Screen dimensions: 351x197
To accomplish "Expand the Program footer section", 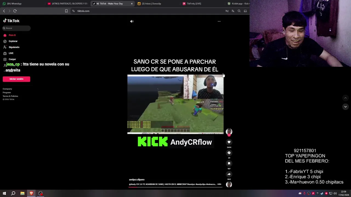I will tap(7, 92).
